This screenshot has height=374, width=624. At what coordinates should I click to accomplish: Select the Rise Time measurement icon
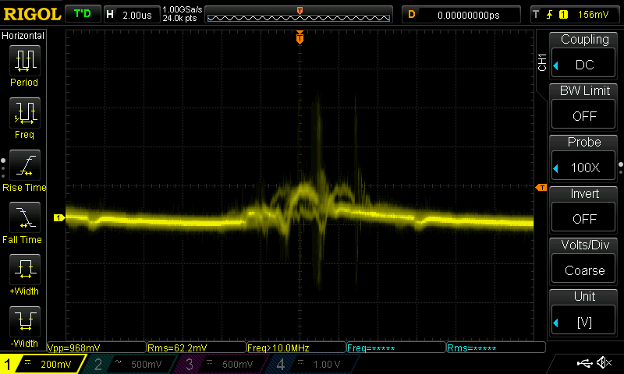coord(25,165)
